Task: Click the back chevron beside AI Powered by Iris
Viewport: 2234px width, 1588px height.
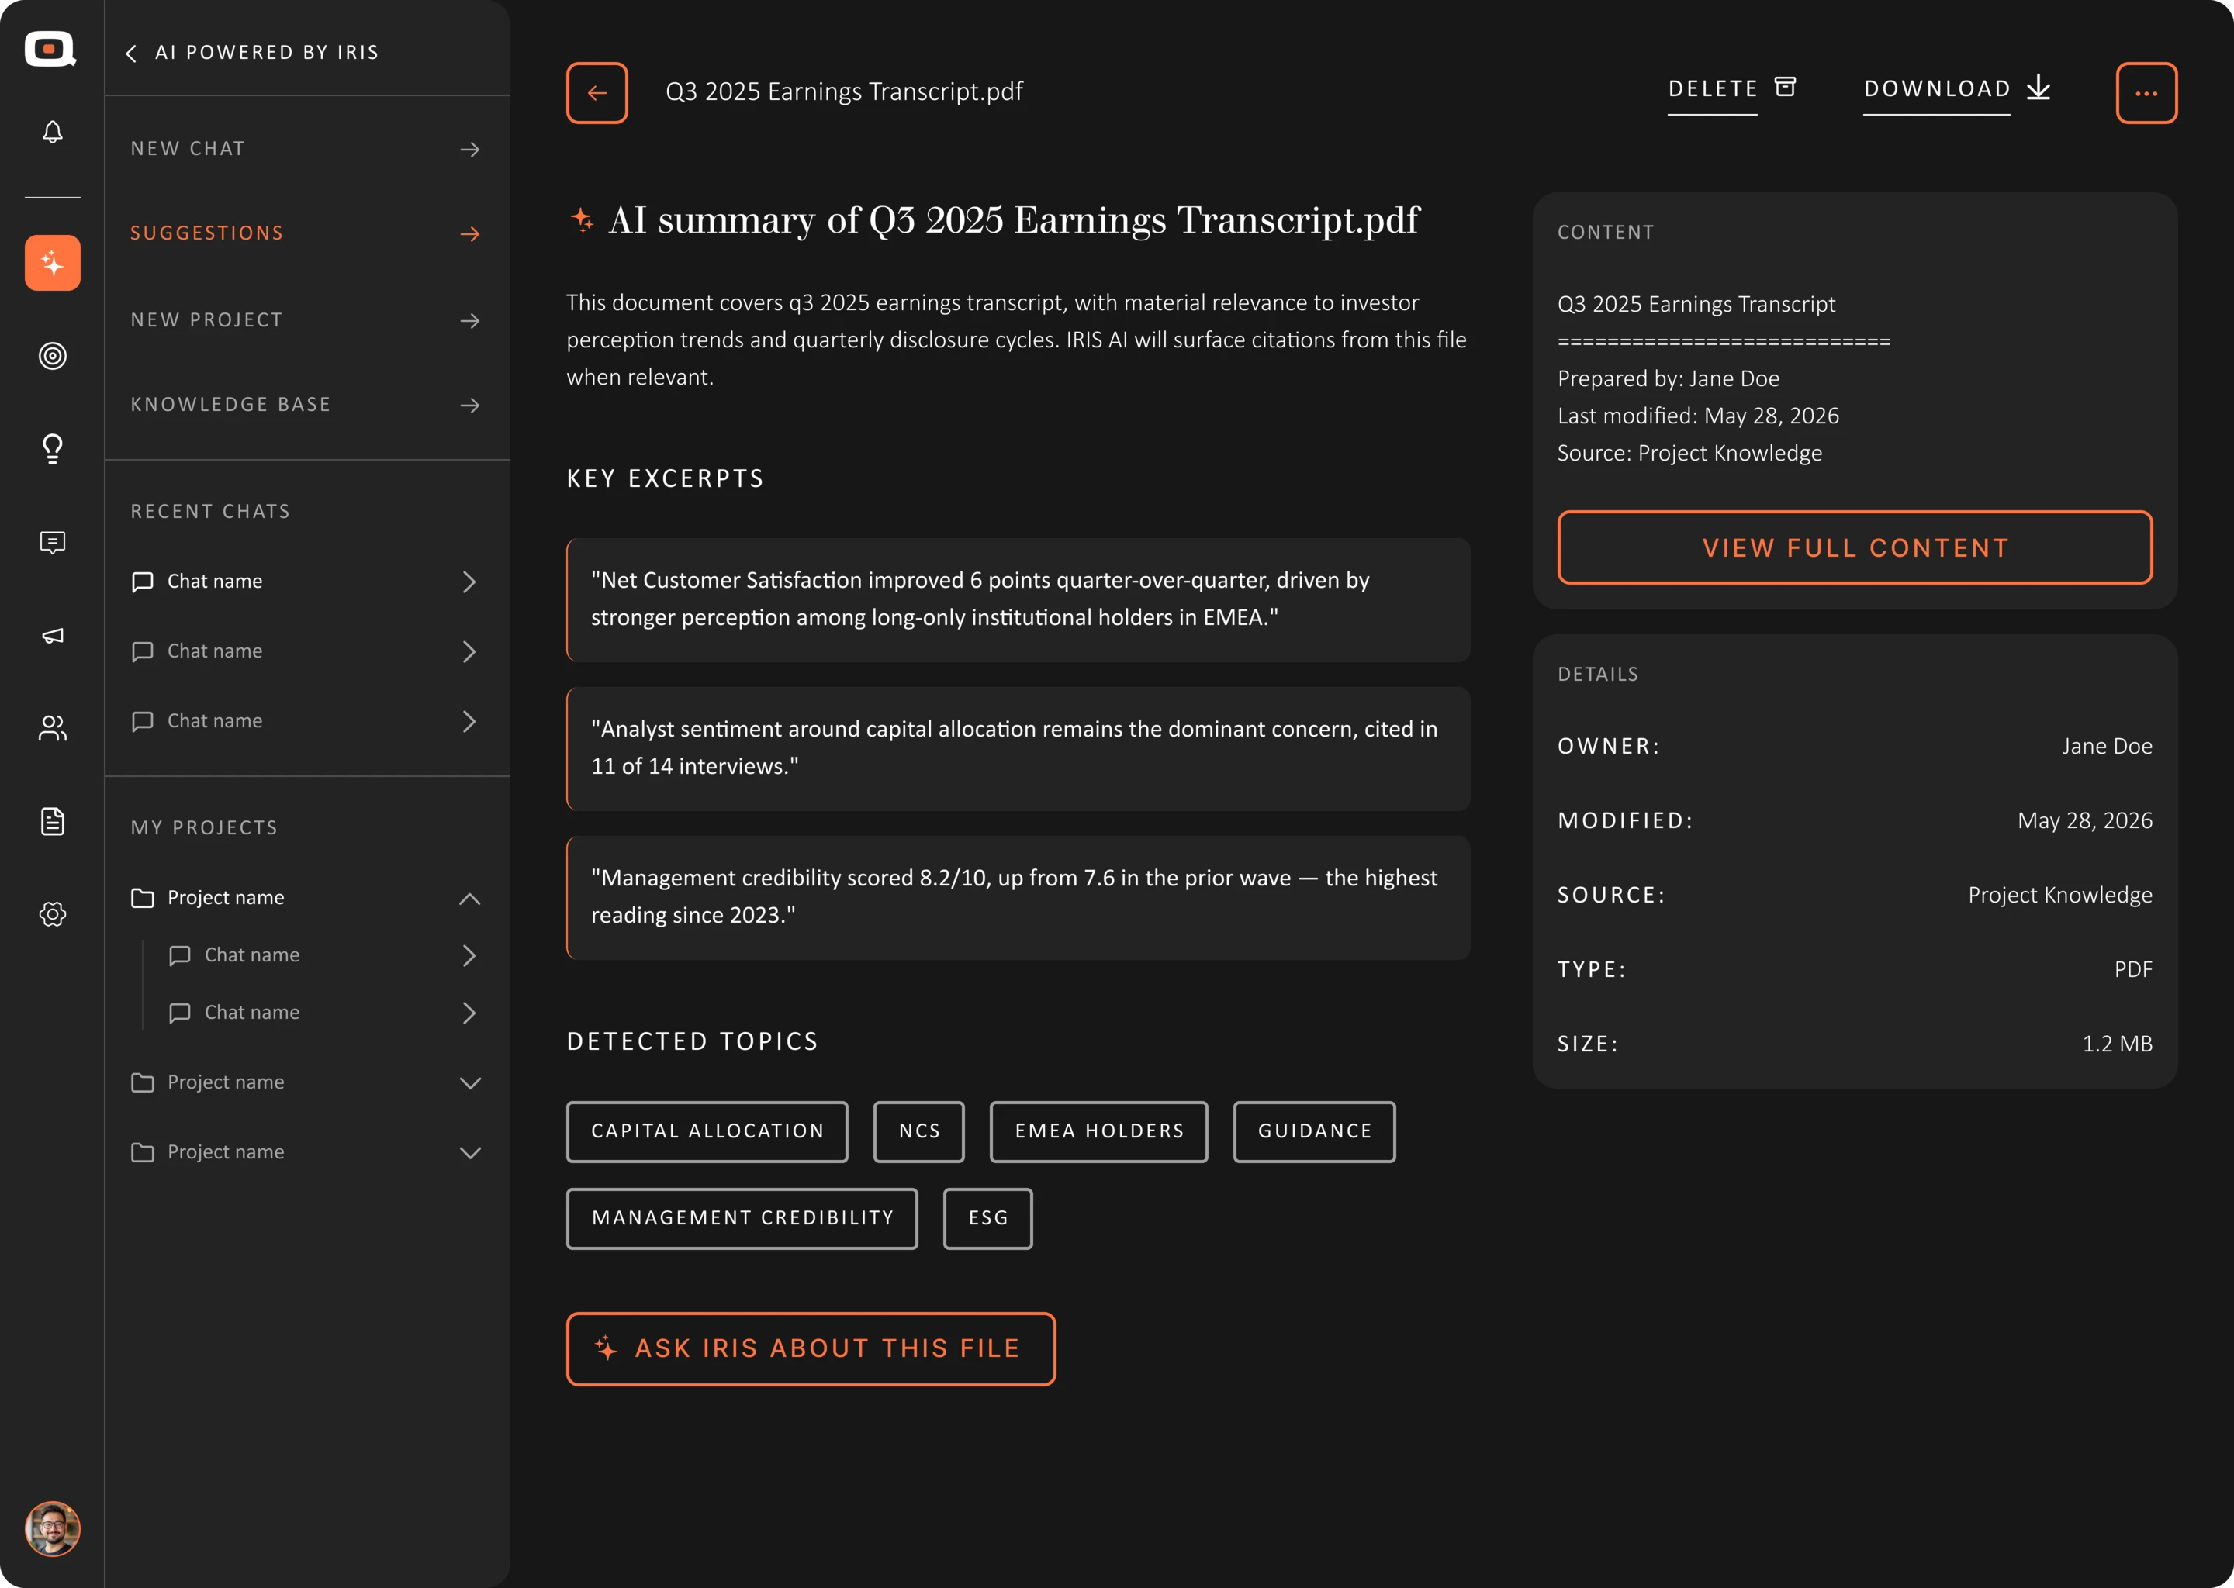Action: 131,53
